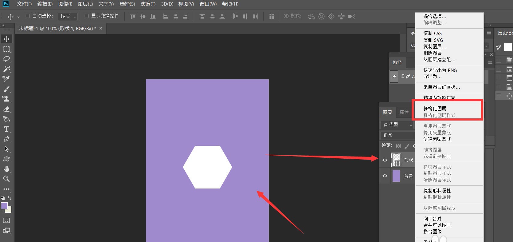Select the Eyedropper tool
This screenshot has width=513, height=242.
pos(6,79)
